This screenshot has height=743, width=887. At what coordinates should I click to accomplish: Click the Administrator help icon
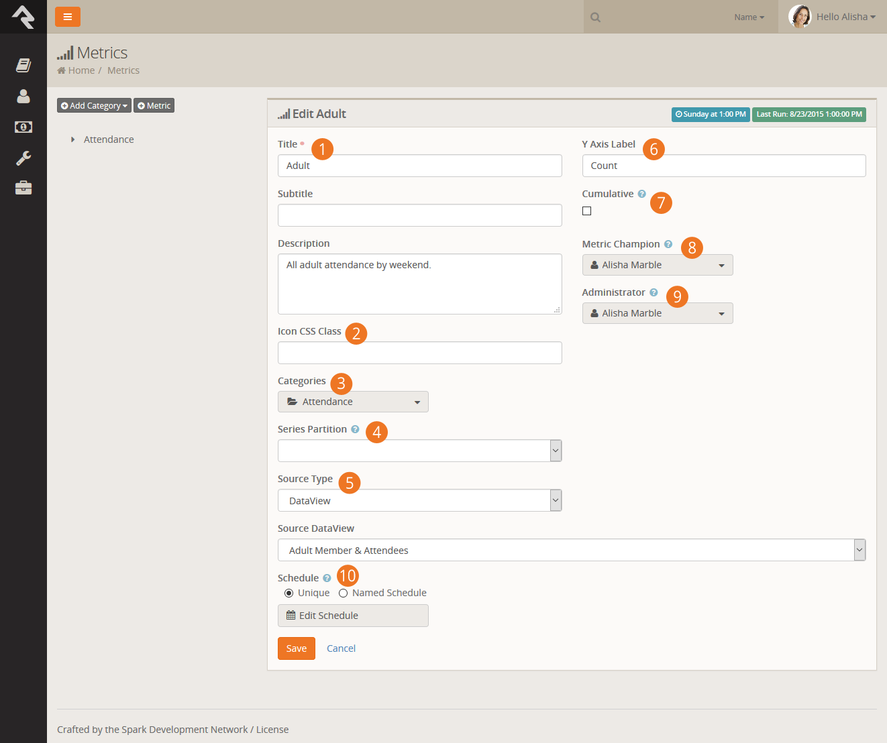point(654,292)
